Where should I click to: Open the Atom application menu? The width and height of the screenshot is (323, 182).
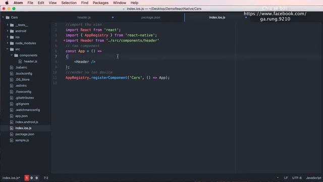pyautogui.click(x=18, y=3)
